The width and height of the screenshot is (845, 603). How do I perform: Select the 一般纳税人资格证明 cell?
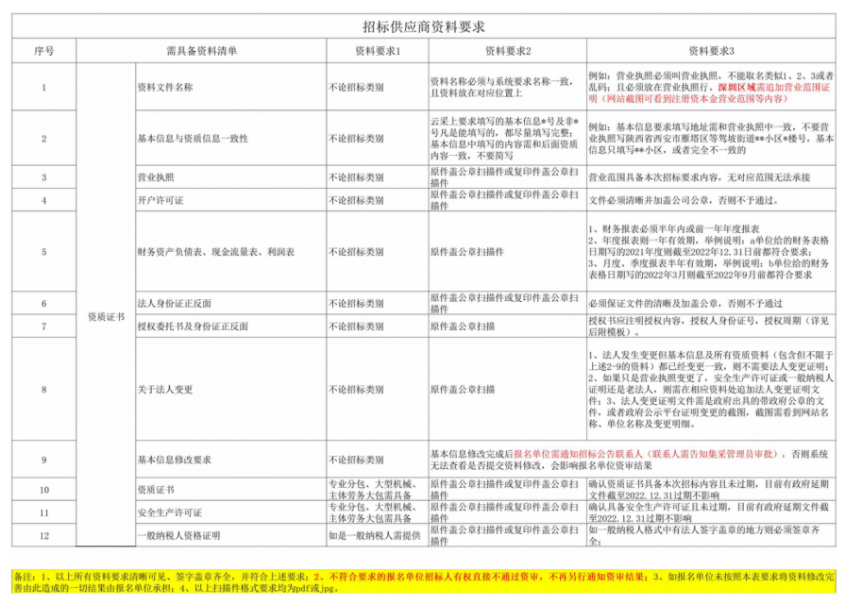click(x=231, y=535)
